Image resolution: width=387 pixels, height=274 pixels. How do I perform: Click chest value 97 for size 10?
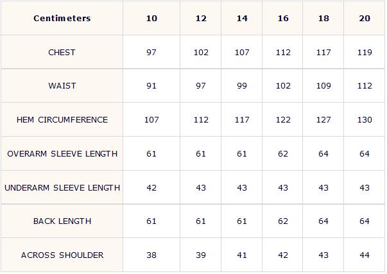[151, 53]
